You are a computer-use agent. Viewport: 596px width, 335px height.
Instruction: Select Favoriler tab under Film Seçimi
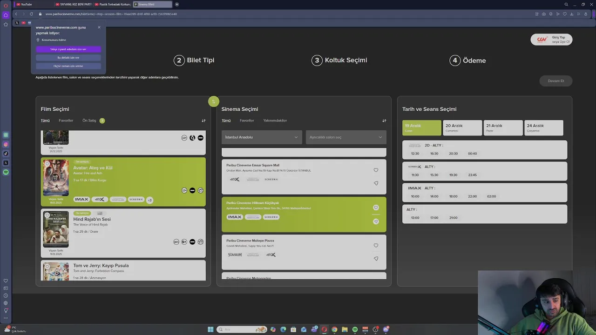(x=66, y=121)
